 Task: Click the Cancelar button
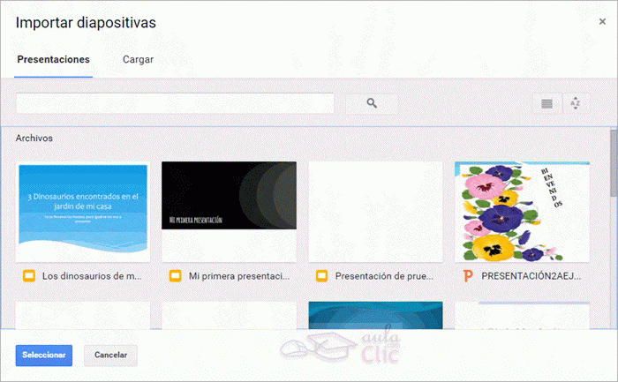pos(110,355)
